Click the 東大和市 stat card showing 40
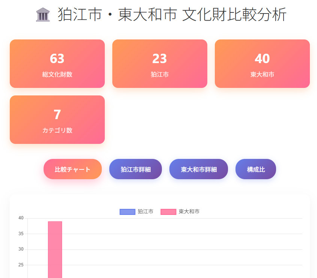 262,64
